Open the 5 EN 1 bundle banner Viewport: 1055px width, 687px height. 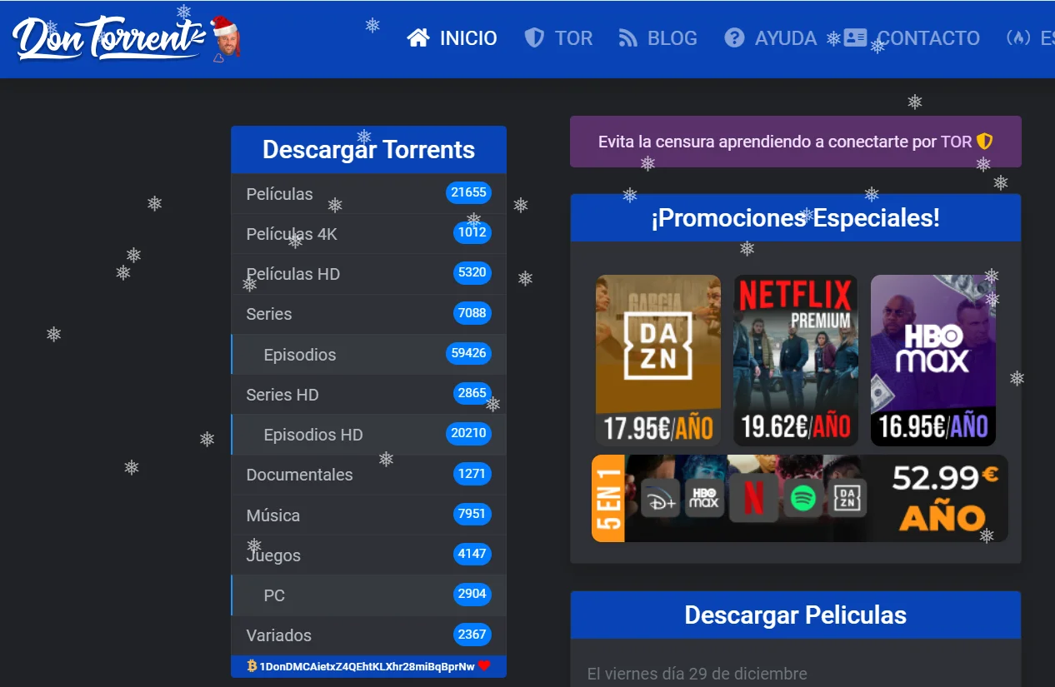(799, 498)
